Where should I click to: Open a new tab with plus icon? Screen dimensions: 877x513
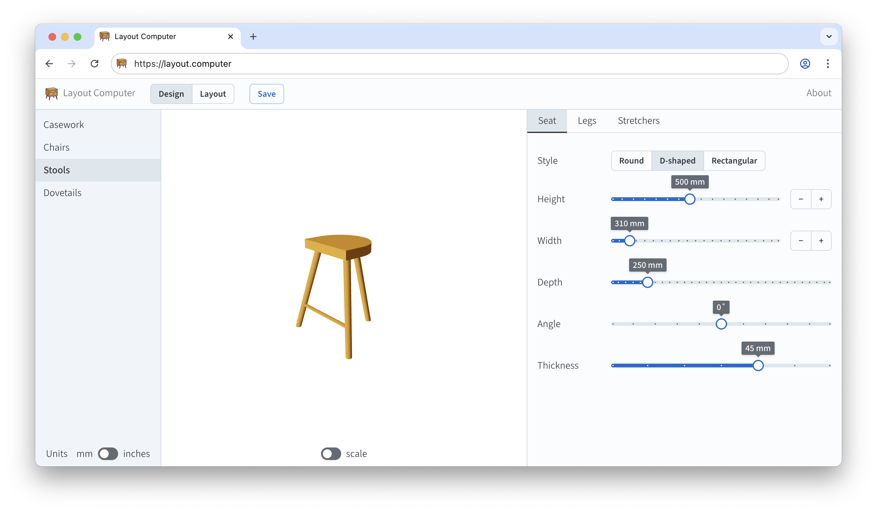tap(253, 37)
